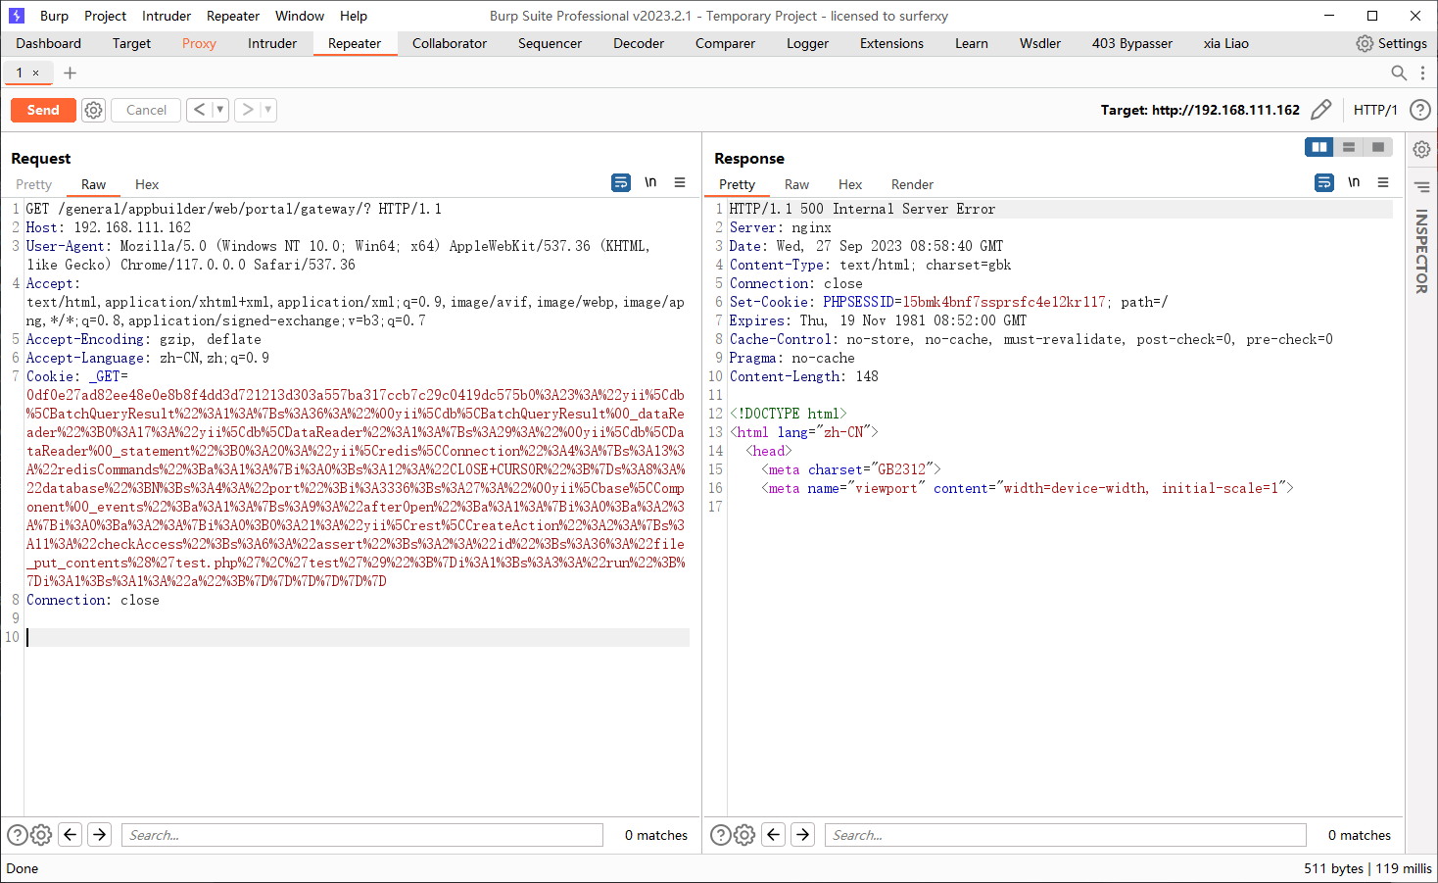Search within Repeater tabs using the magnifier

tap(1399, 73)
